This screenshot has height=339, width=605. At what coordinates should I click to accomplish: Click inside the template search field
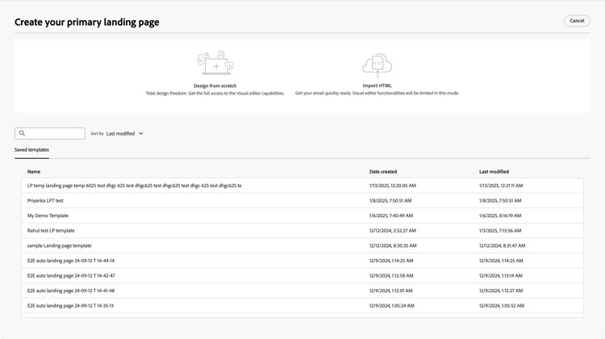(50, 133)
